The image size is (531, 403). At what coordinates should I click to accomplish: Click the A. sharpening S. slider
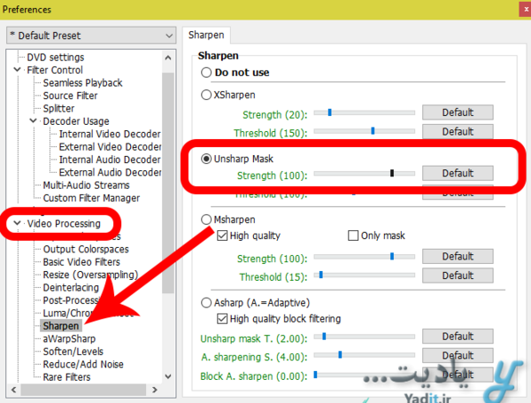pos(365,355)
